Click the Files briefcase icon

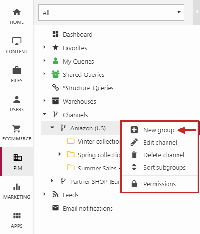pos(17,70)
